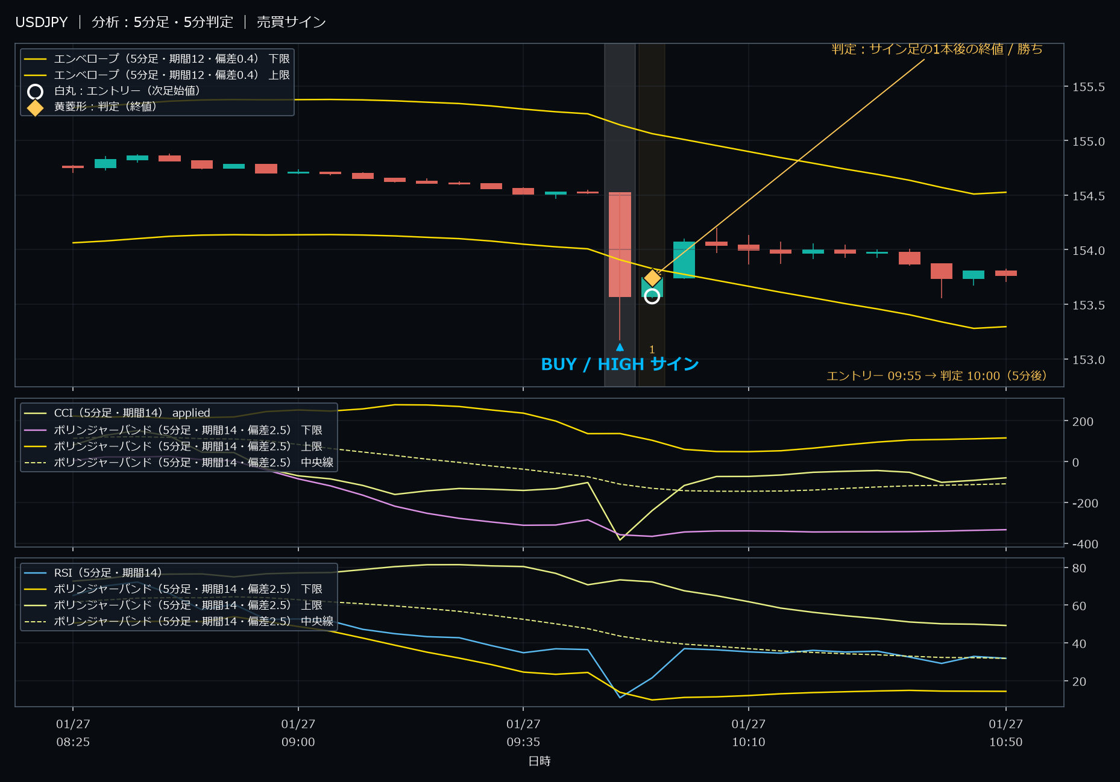Click the 80 label on the RSI axis

point(1079,568)
